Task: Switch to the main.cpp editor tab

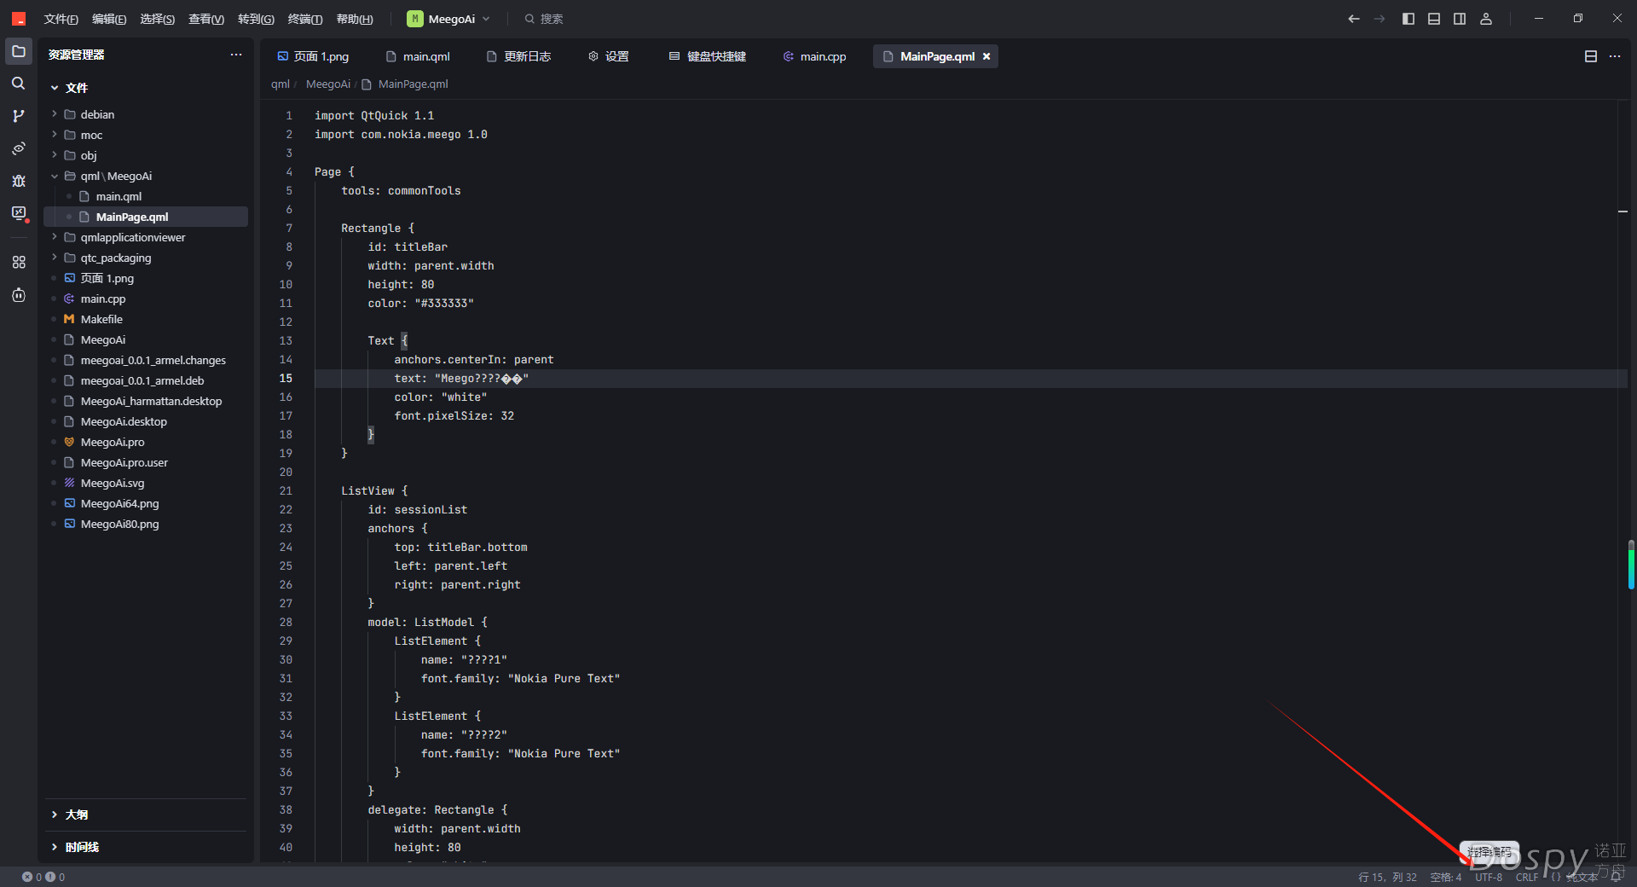Action: [814, 56]
